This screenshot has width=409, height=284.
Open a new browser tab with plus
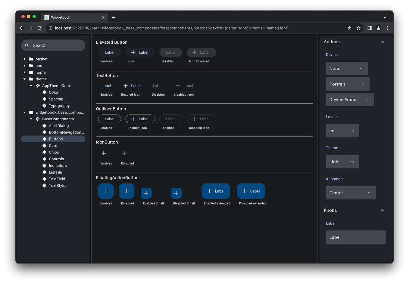(x=114, y=17)
